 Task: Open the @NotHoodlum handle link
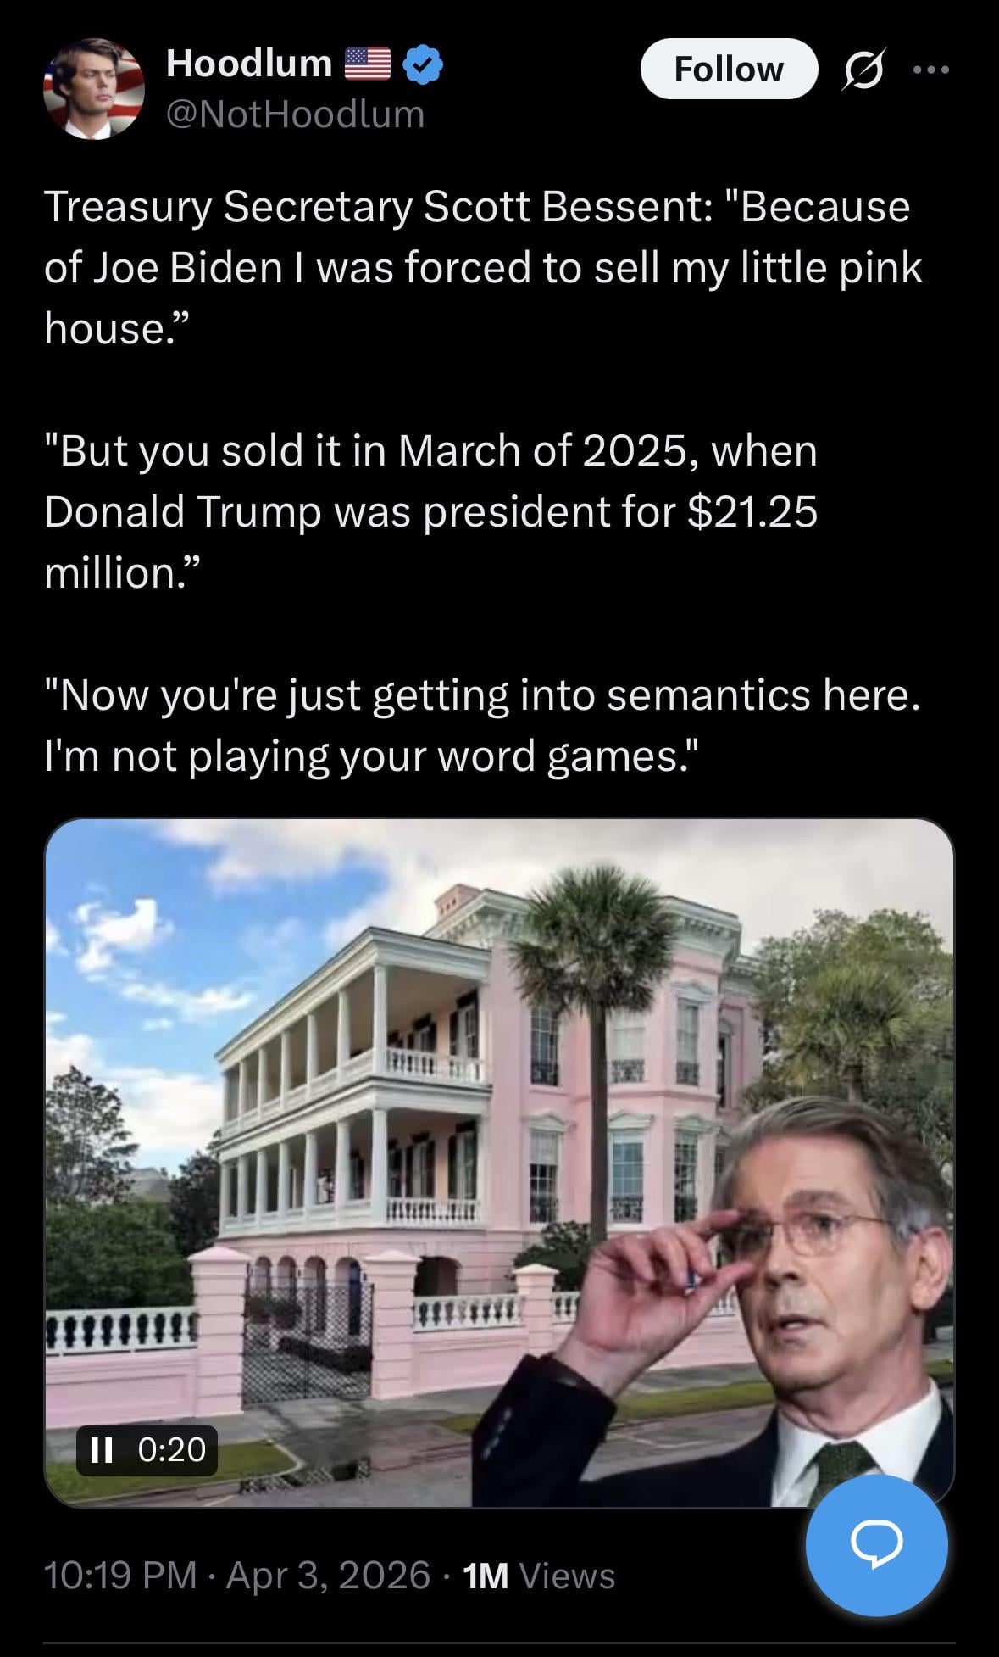pos(295,114)
